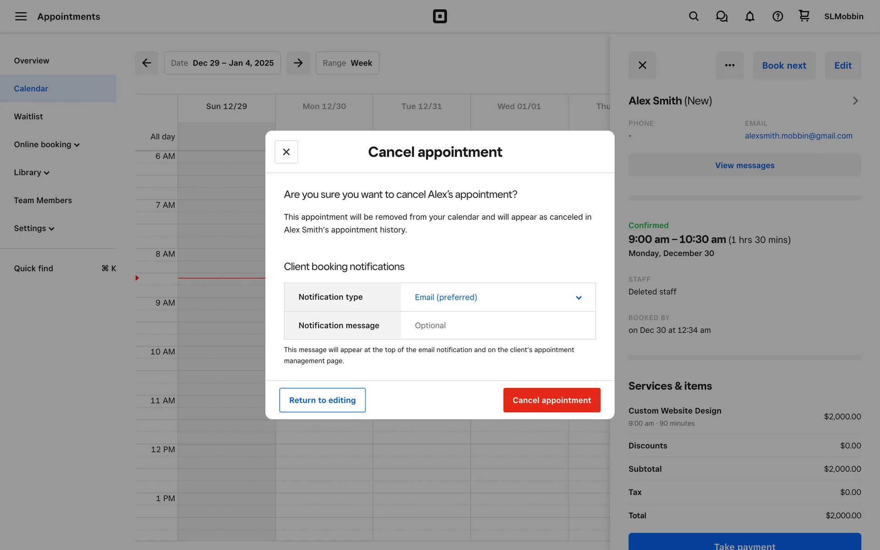The width and height of the screenshot is (880, 550).
Task: Open the notifications bell
Action: 749,16
